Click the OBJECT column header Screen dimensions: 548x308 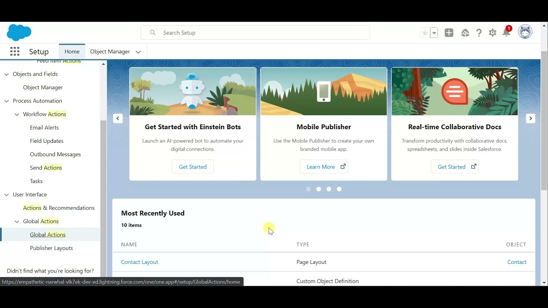coord(516,245)
